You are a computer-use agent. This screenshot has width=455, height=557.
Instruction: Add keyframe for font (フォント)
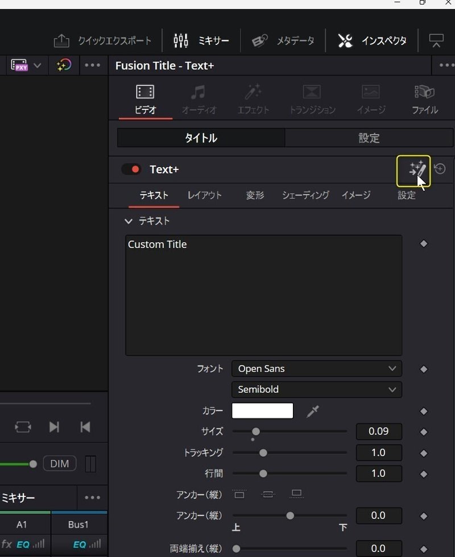point(424,369)
